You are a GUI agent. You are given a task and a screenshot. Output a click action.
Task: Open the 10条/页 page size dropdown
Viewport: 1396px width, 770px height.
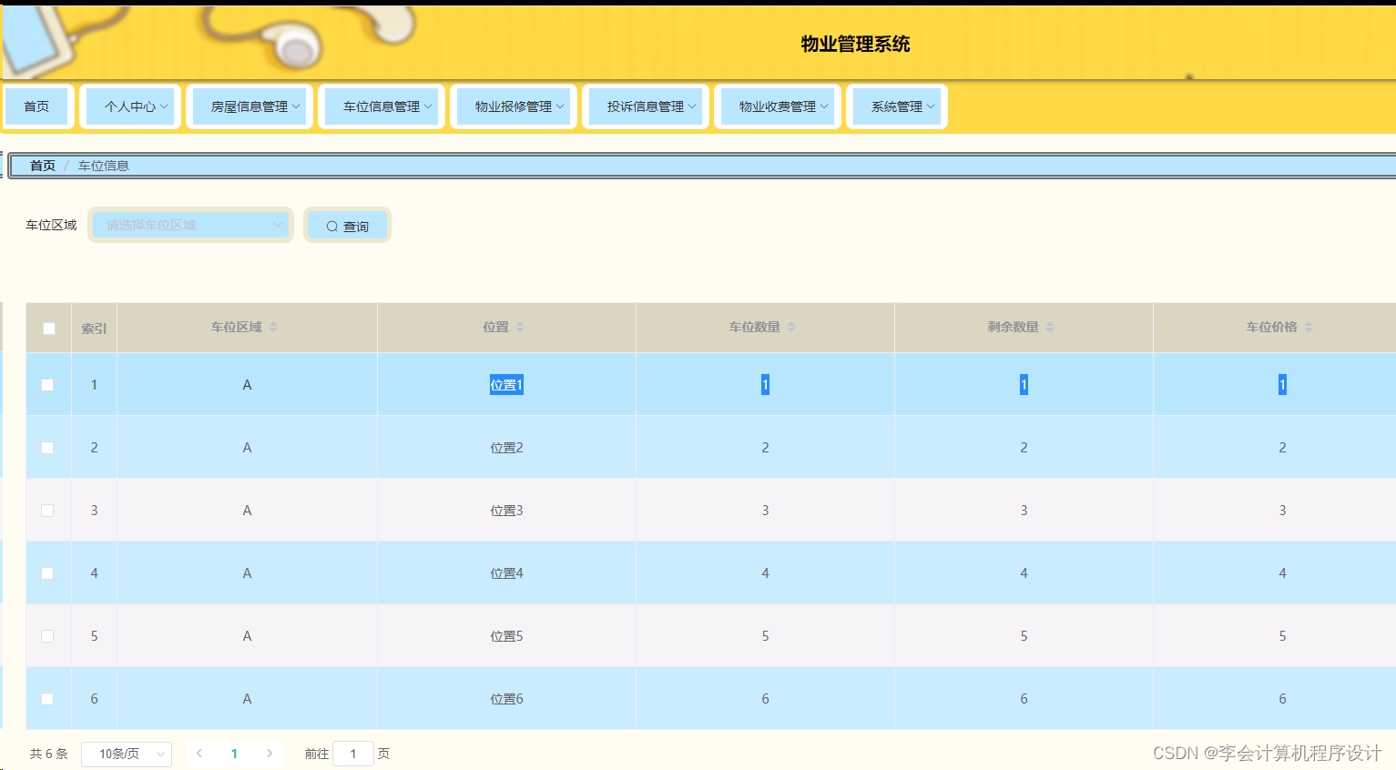(x=127, y=754)
